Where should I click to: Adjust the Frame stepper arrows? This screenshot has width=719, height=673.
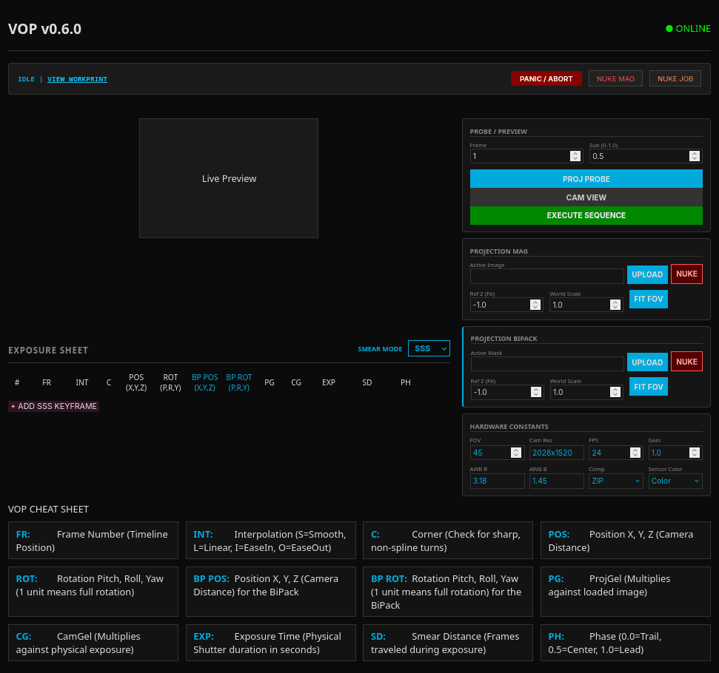coord(575,156)
